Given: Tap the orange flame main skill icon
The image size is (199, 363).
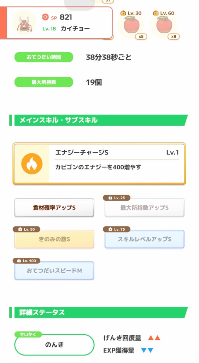Looking at the screenshot, I should (x=32, y=164).
